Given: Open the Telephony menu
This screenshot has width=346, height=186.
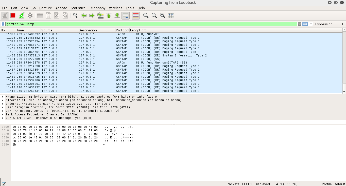Looking at the screenshot, I should point(97,8).
